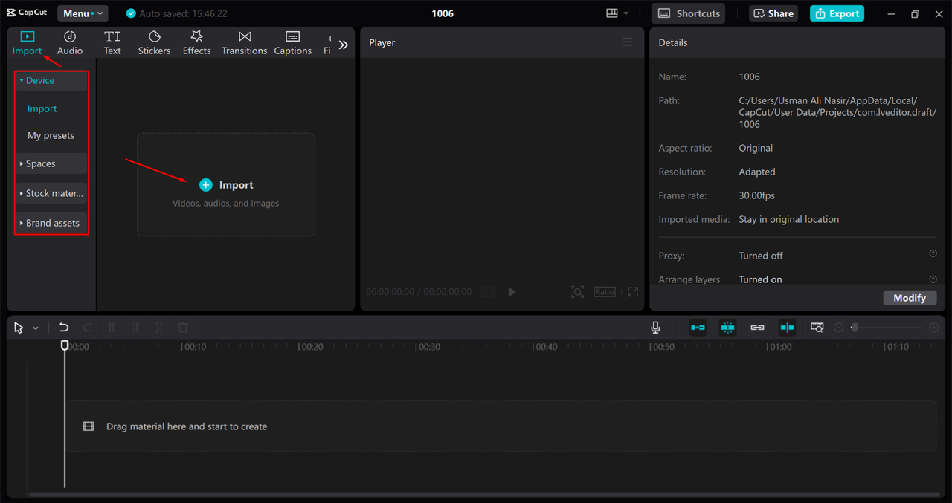The height and width of the screenshot is (503, 952).
Task: Click the CapCut logo
Action: pos(27,13)
